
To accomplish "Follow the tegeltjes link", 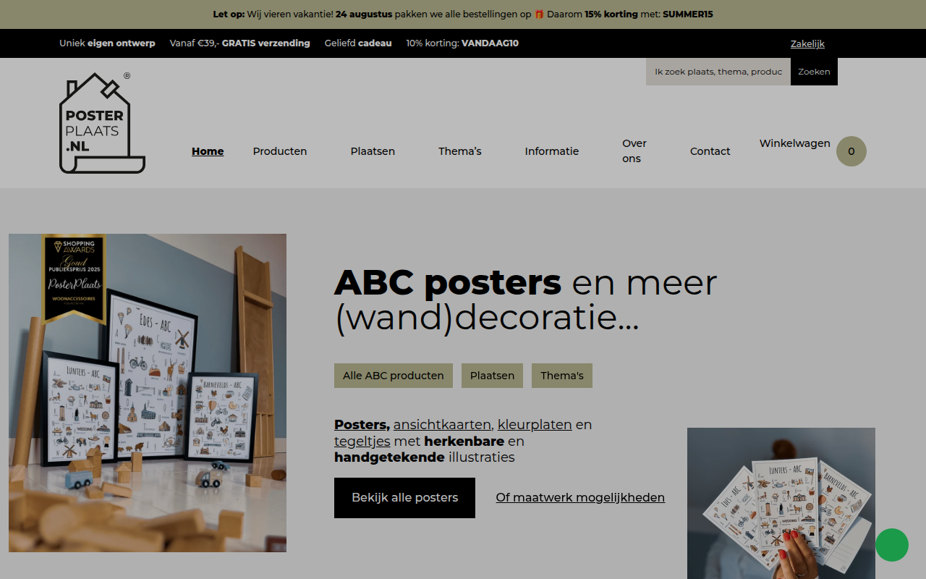I will (x=362, y=441).
